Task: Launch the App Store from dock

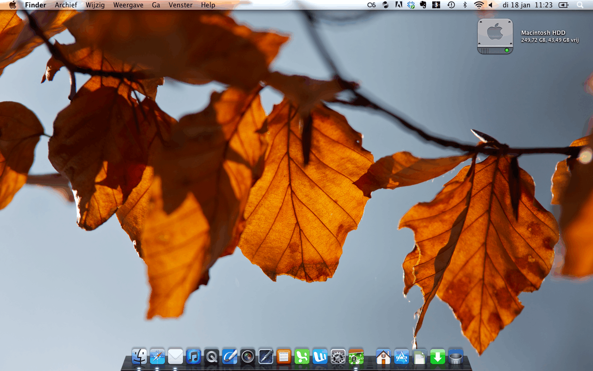Action: click(402, 357)
